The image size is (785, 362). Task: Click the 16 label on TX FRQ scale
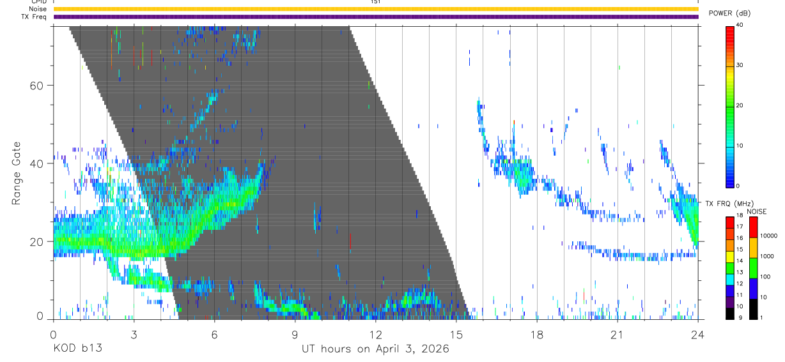coord(740,238)
